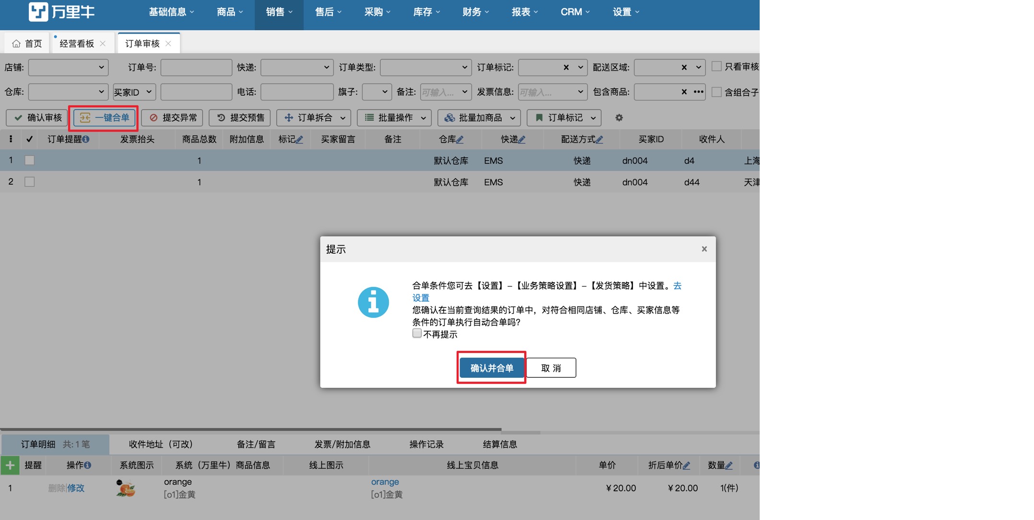
Task: Open the 基础信息 menu
Action: coord(171,12)
